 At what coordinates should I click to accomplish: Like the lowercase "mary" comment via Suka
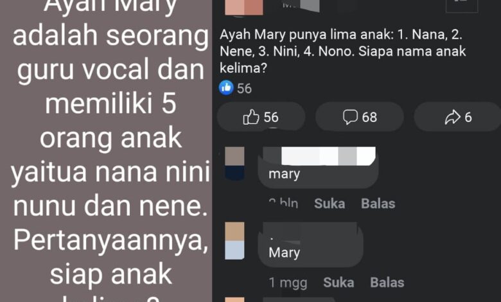pyautogui.click(x=330, y=204)
